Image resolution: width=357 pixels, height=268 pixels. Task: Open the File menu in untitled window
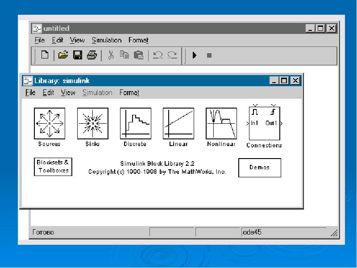pyautogui.click(x=40, y=40)
